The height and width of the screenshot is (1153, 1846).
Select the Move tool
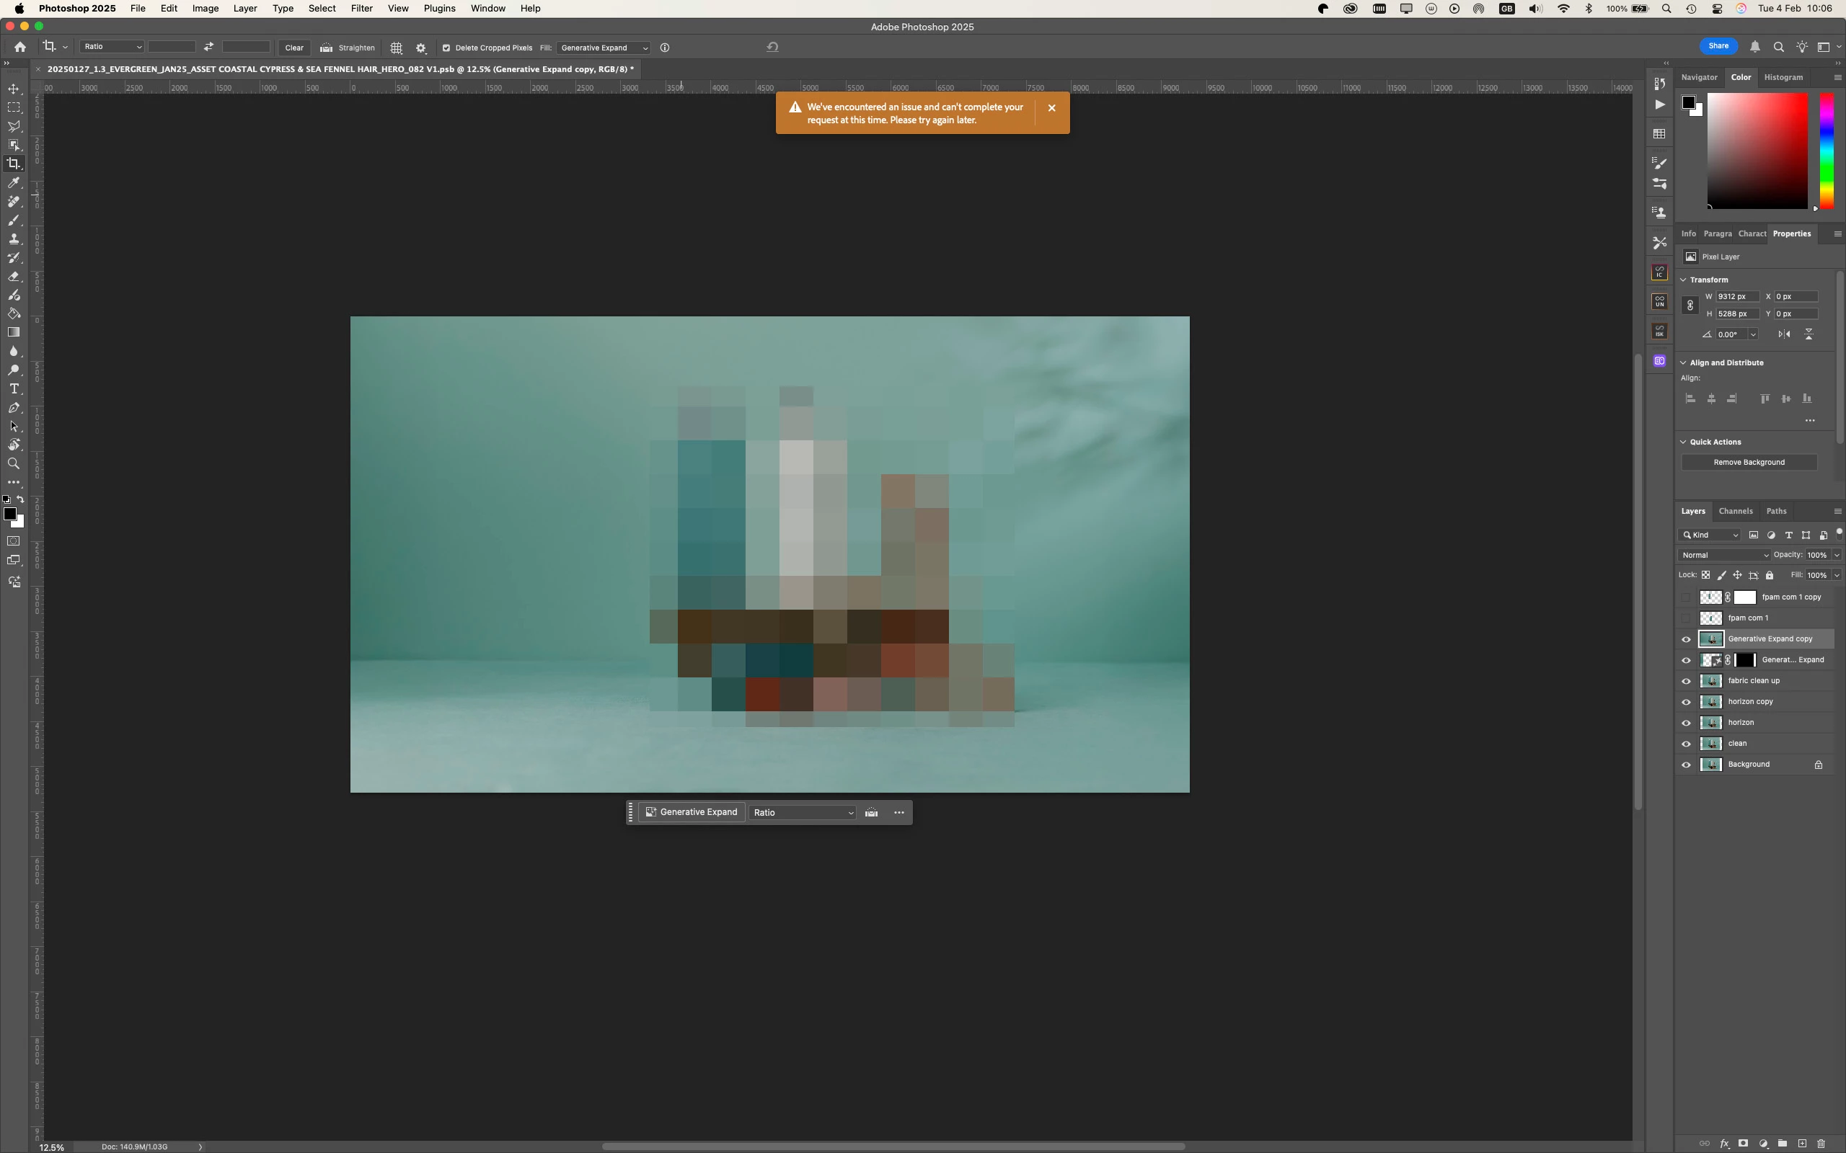pos(14,89)
